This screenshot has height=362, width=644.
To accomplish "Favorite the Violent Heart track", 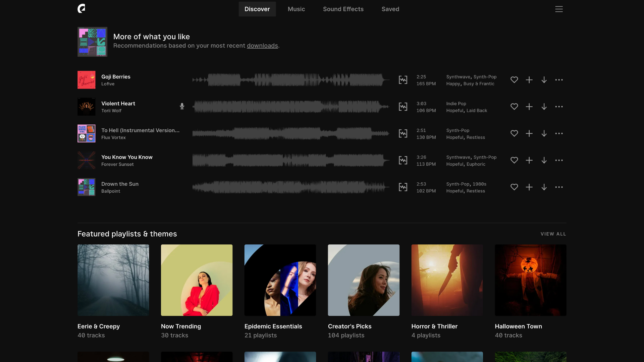I will (x=514, y=107).
